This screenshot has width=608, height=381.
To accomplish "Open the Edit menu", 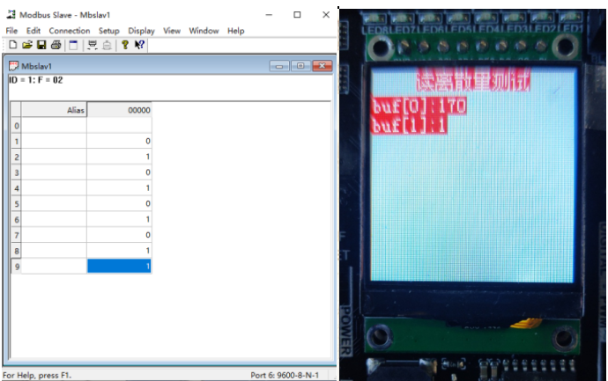I will click(33, 31).
